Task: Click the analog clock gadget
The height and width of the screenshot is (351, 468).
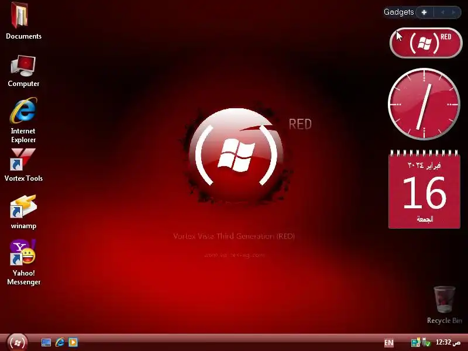Action: 424,104
